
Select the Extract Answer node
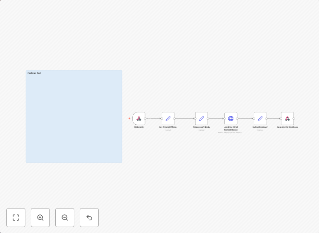click(260, 118)
